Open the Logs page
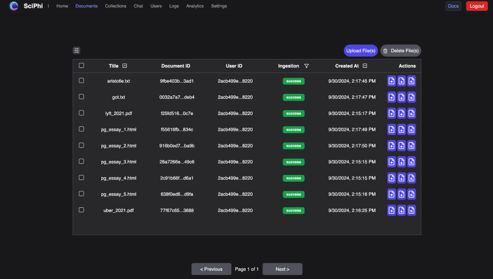 pyautogui.click(x=174, y=6)
